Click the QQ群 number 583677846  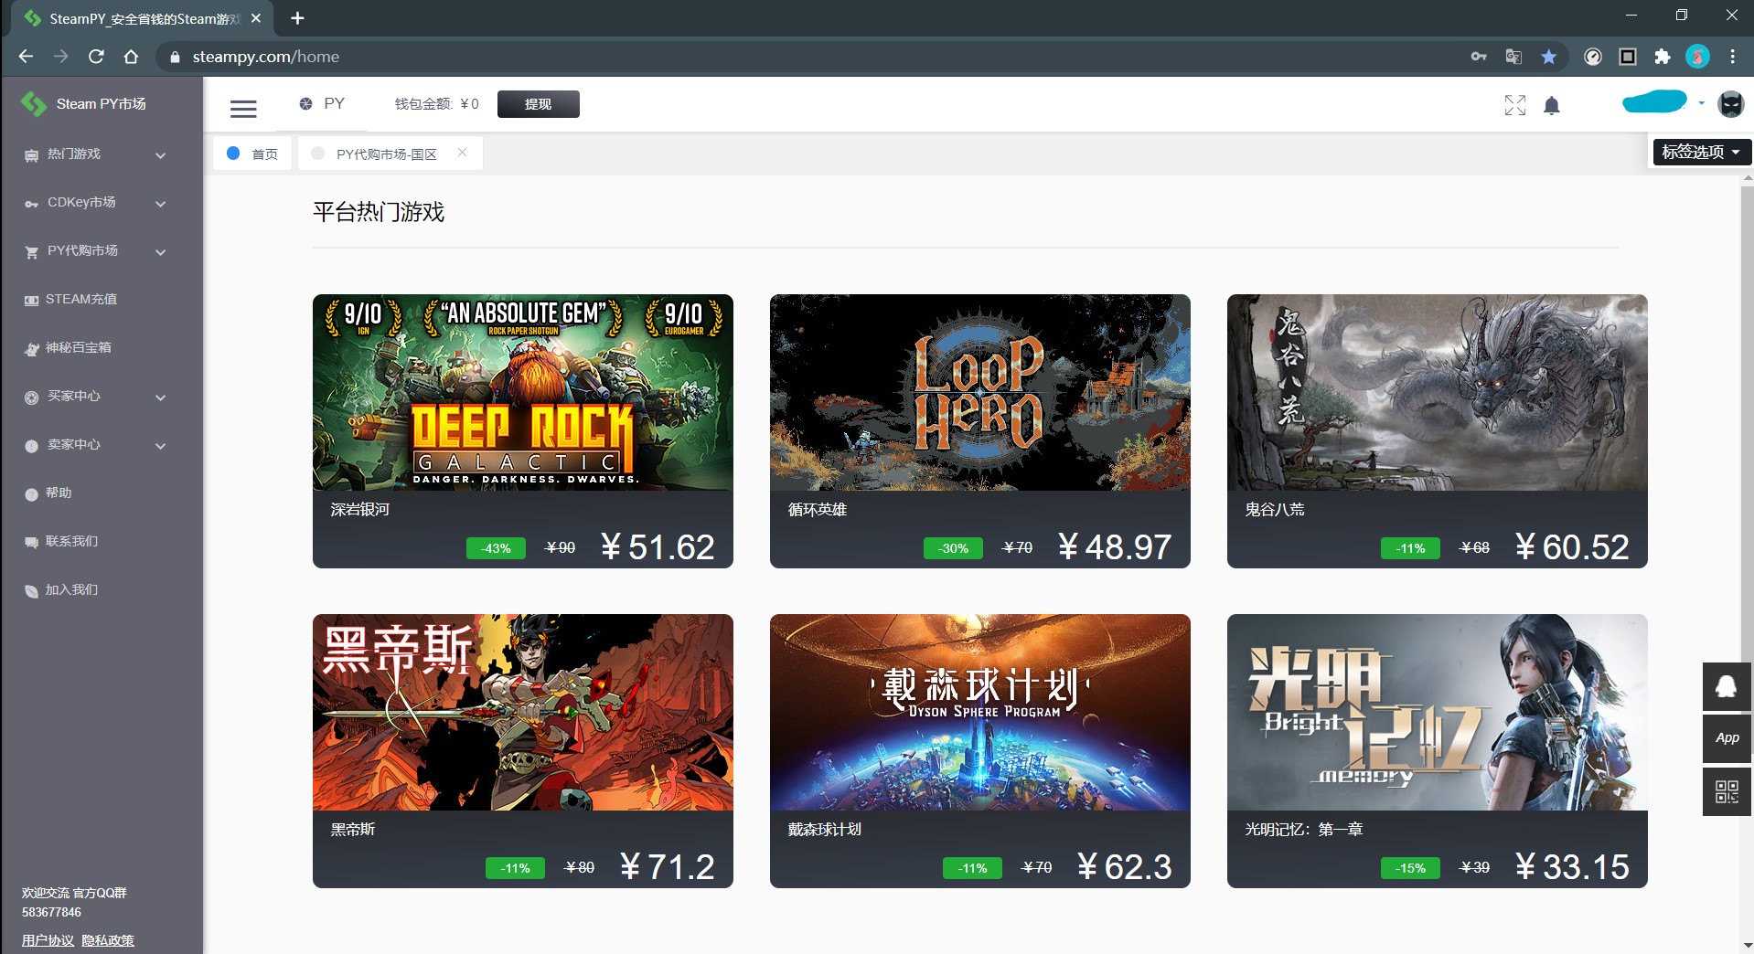pos(52,912)
